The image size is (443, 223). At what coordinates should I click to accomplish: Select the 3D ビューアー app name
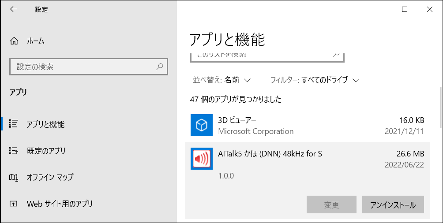[x=237, y=120]
